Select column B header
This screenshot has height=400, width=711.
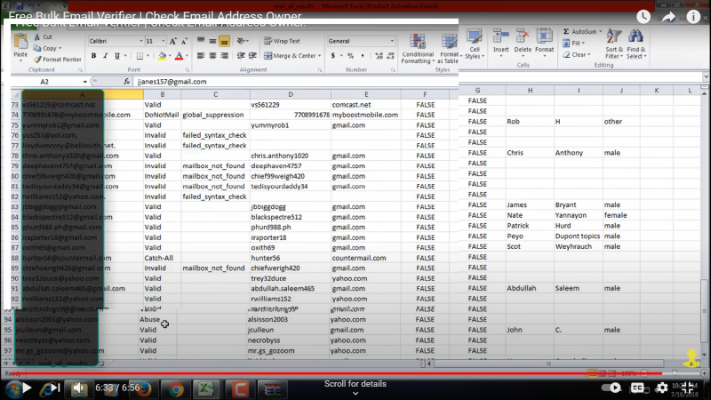[x=163, y=94]
